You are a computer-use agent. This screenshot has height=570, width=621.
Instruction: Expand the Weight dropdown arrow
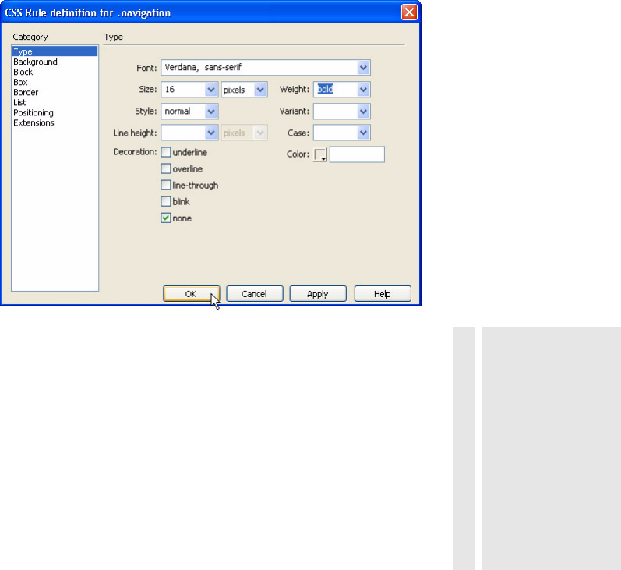(363, 90)
